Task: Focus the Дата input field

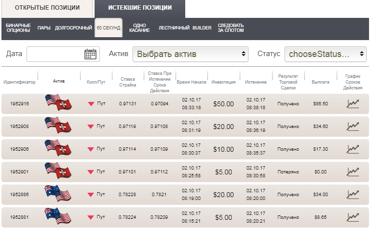Action: 63,54
